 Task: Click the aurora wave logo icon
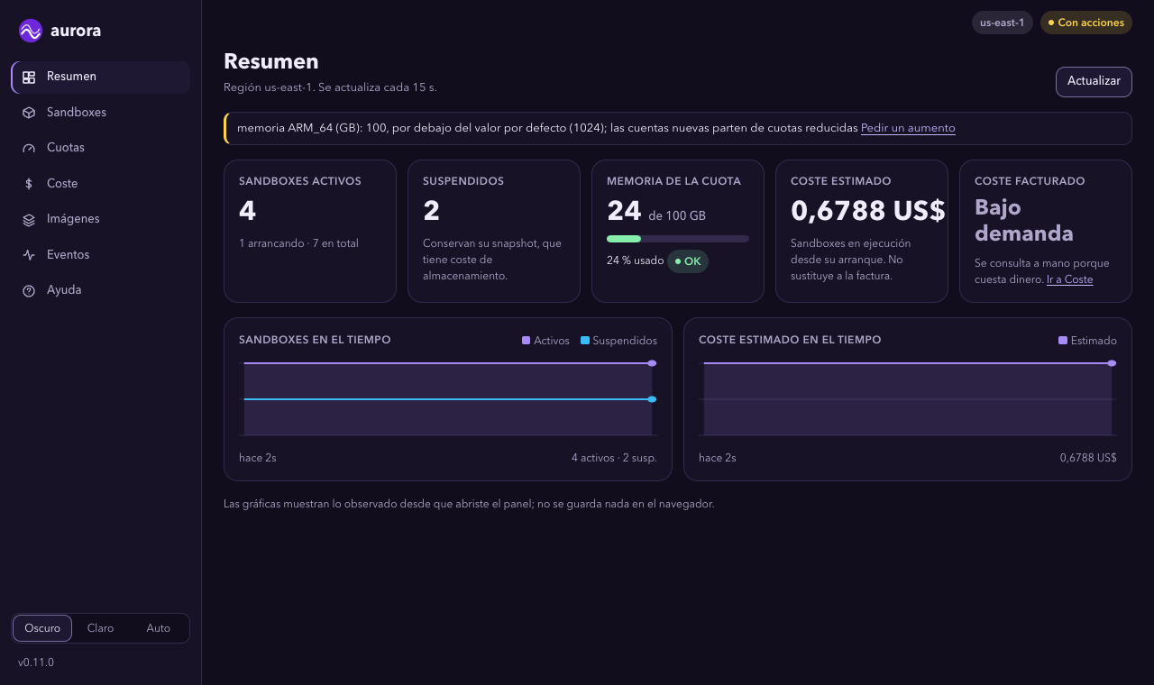(x=31, y=31)
